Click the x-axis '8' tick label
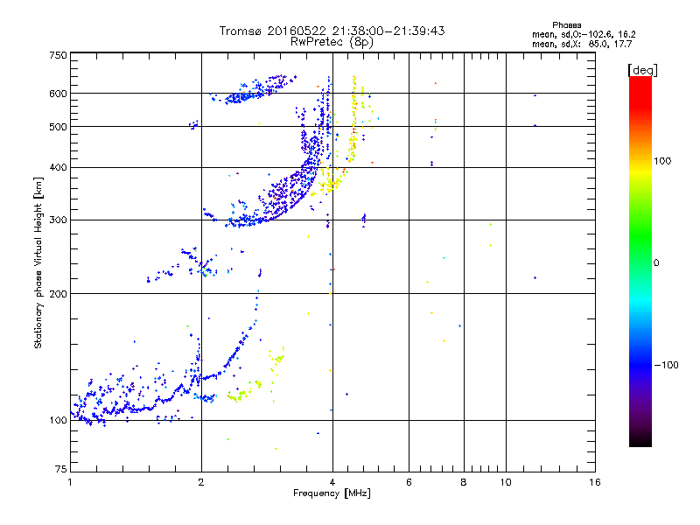Image resolution: width=700 pixels, height=525 pixels. [x=464, y=482]
